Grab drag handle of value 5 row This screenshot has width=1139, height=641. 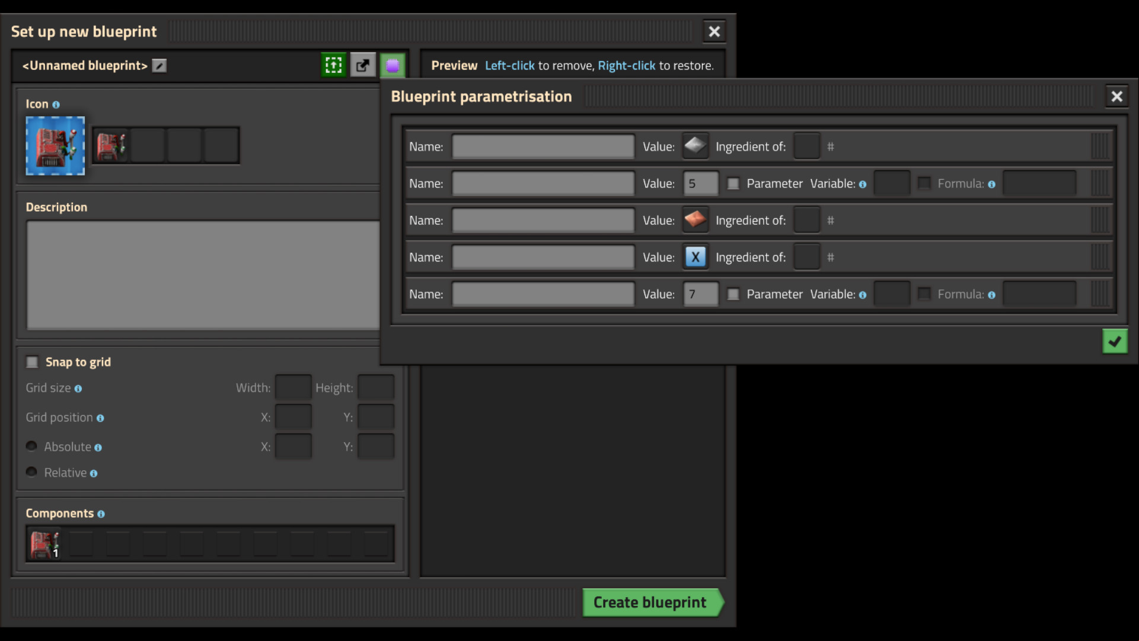pos(1100,183)
